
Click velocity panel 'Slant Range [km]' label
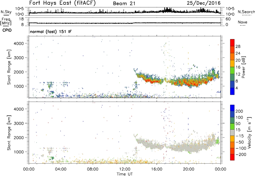[9, 132]
